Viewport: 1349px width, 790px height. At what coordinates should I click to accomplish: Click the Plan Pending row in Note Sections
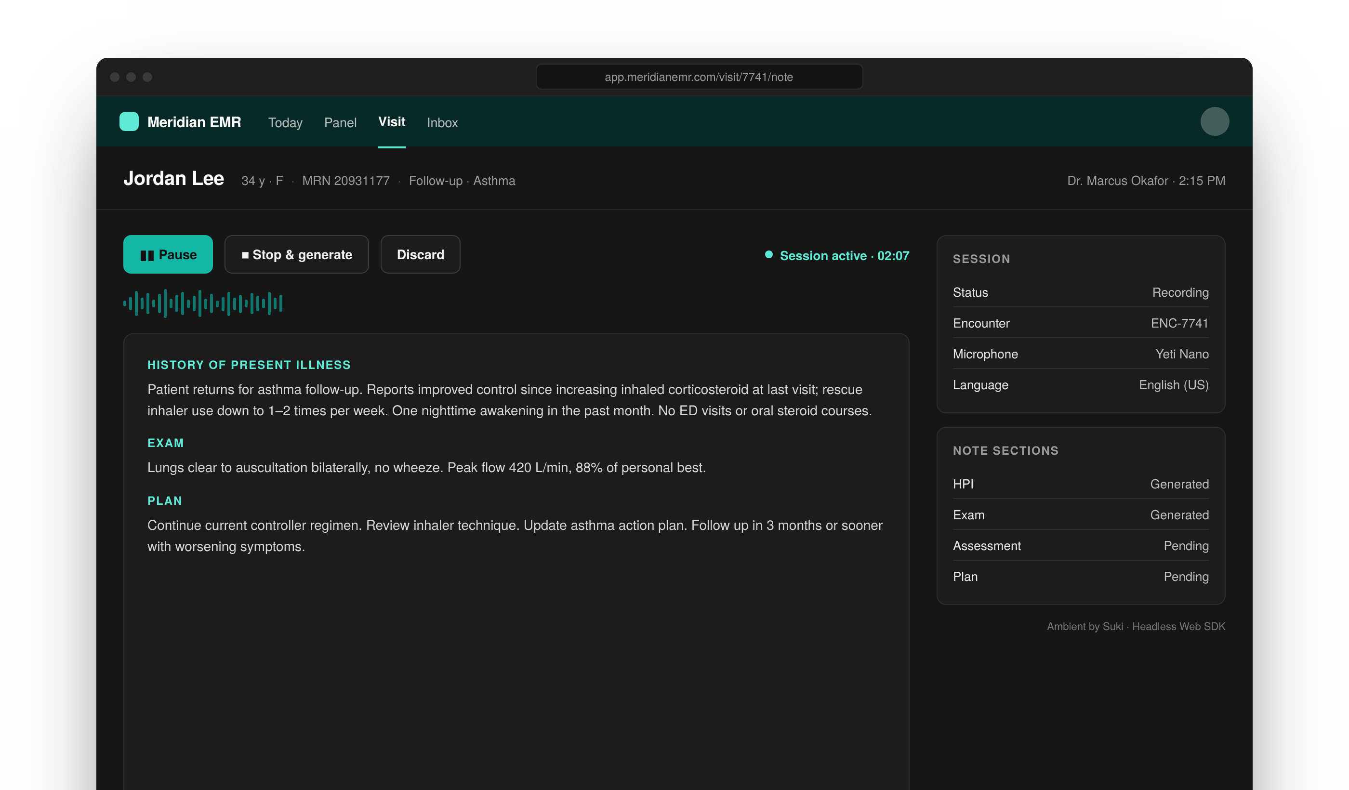pyautogui.click(x=1081, y=577)
